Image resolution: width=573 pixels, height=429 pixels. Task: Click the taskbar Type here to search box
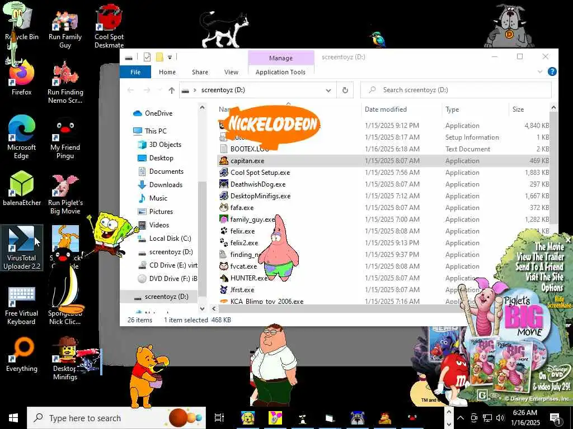pos(116,418)
